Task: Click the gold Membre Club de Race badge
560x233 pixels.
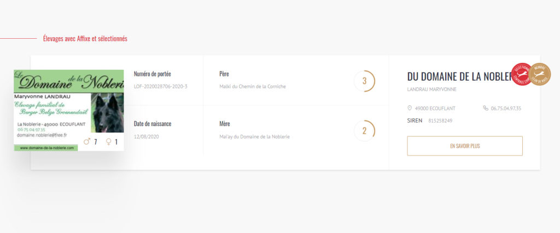Action: pyautogui.click(x=540, y=74)
